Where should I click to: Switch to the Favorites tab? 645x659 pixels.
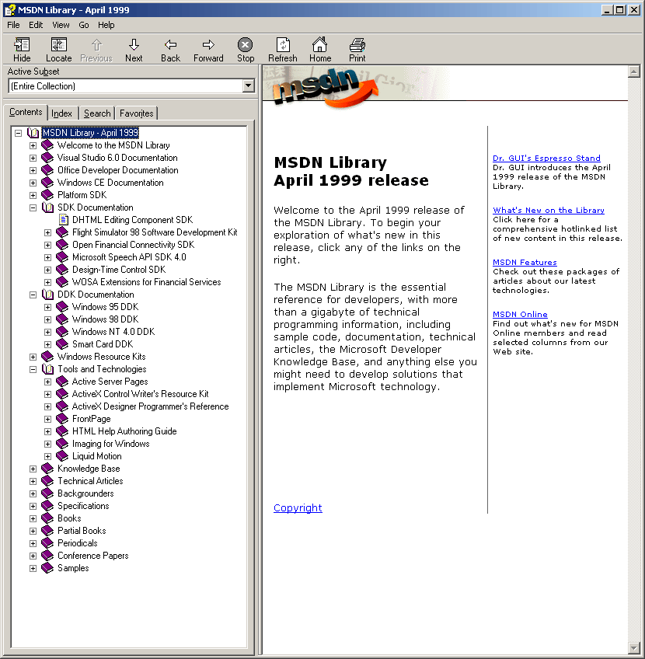tap(136, 113)
